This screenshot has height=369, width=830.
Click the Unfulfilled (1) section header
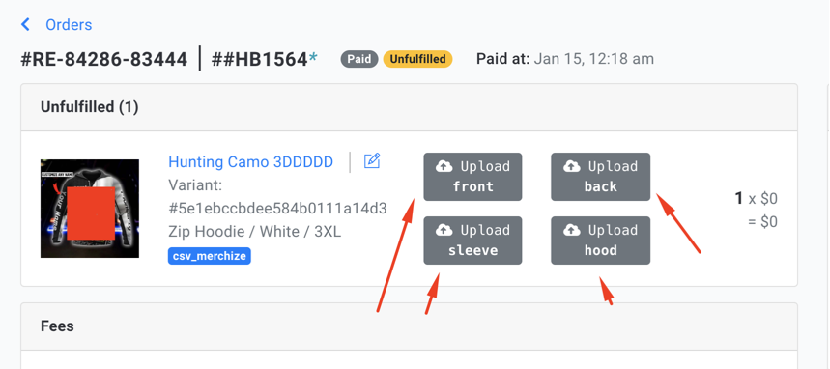coord(90,107)
